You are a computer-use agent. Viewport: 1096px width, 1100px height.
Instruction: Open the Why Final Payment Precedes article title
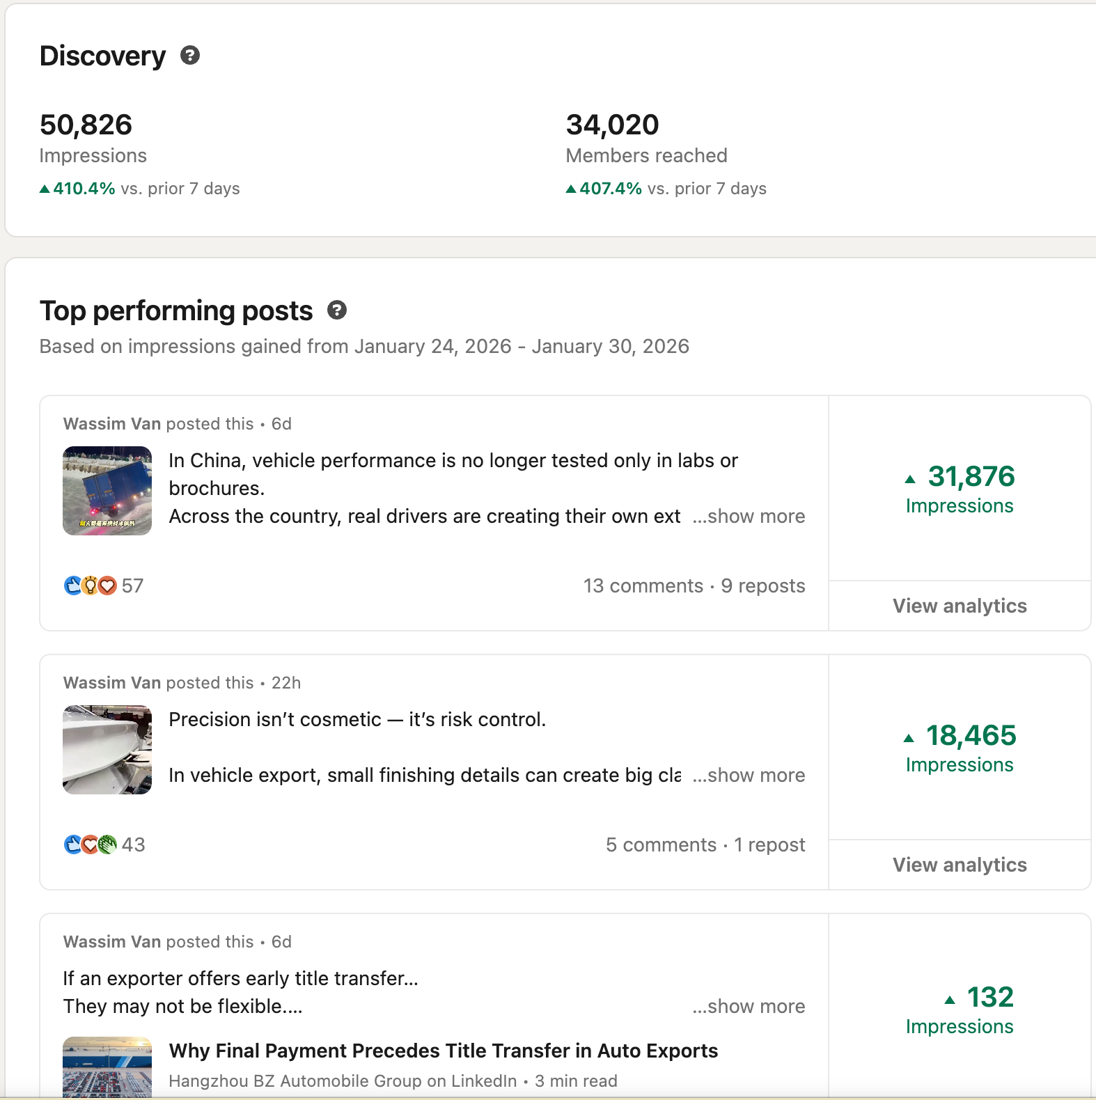(444, 1051)
